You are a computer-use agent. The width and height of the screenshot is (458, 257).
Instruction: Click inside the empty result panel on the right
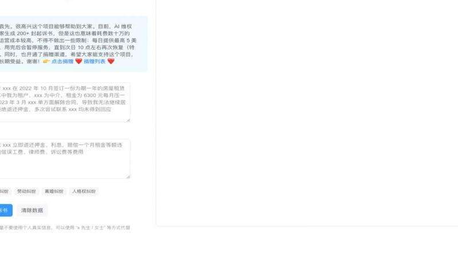click(x=307, y=113)
